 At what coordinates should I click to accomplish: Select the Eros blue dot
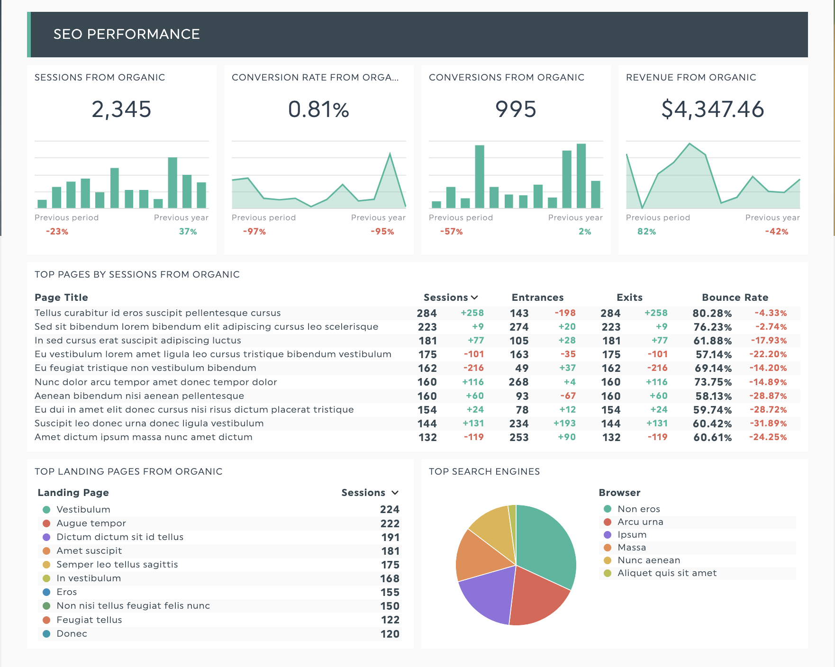pyautogui.click(x=46, y=592)
